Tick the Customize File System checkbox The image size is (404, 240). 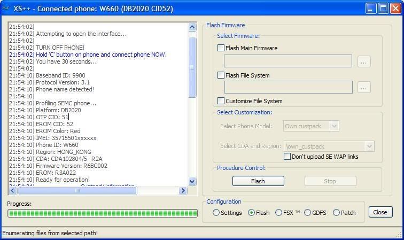[221, 101]
